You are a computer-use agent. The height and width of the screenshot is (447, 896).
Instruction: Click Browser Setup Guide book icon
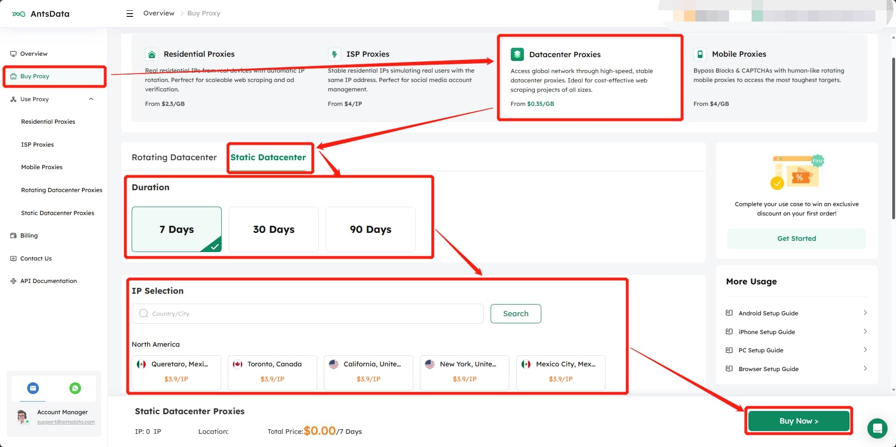point(729,369)
